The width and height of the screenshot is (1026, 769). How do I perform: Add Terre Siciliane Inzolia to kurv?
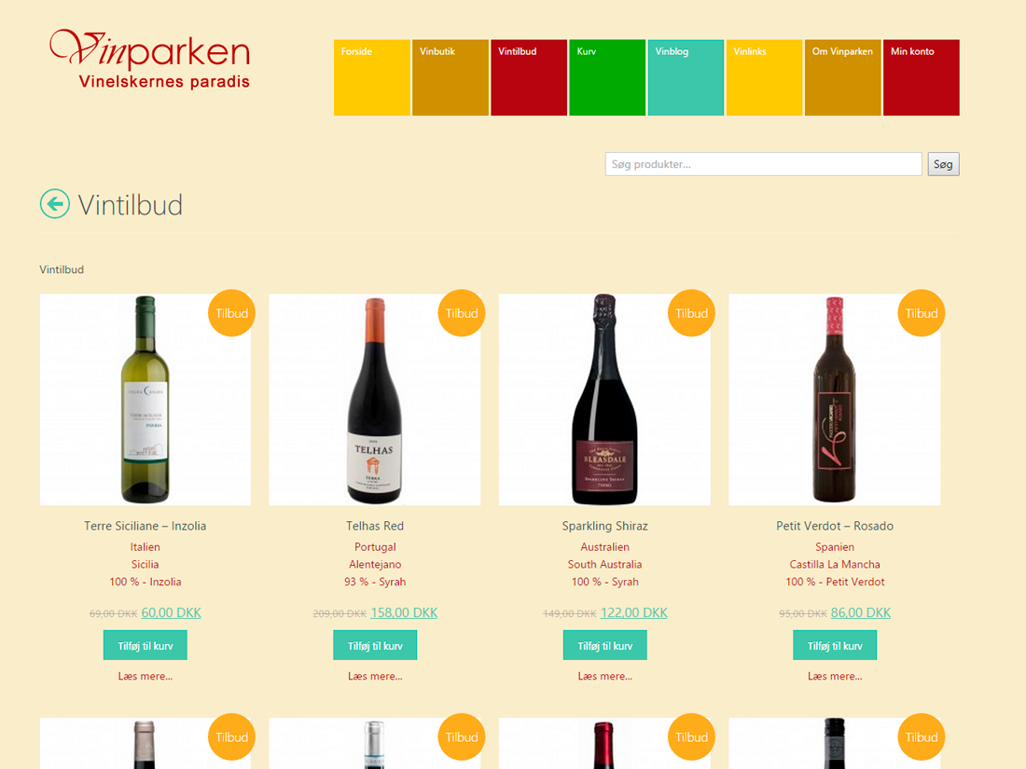[x=146, y=645]
